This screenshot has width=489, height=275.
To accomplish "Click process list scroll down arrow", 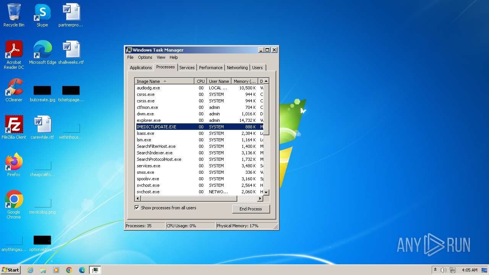I will click(266, 192).
